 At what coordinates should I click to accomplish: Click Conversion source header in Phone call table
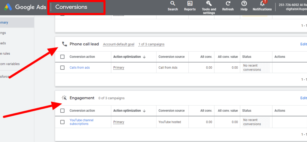171,57
